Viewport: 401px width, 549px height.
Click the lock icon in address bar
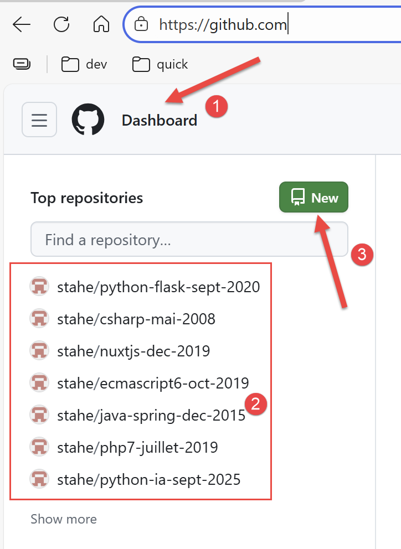[x=142, y=24]
